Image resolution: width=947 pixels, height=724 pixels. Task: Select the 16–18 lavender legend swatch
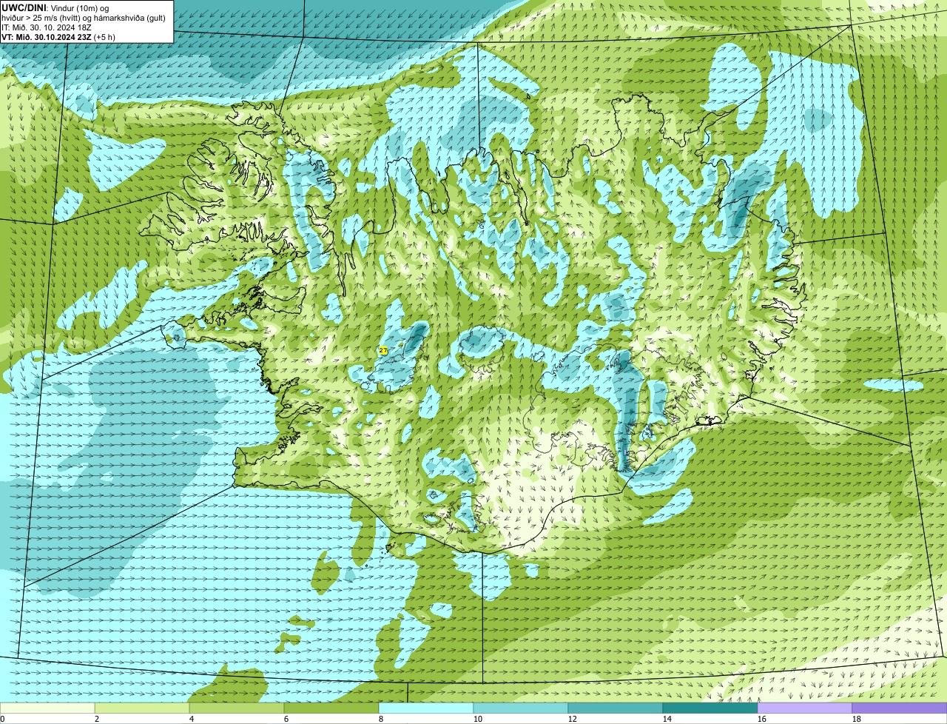[x=805, y=708]
